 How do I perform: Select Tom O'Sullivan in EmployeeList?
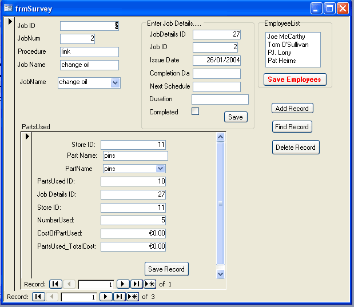[288, 45]
